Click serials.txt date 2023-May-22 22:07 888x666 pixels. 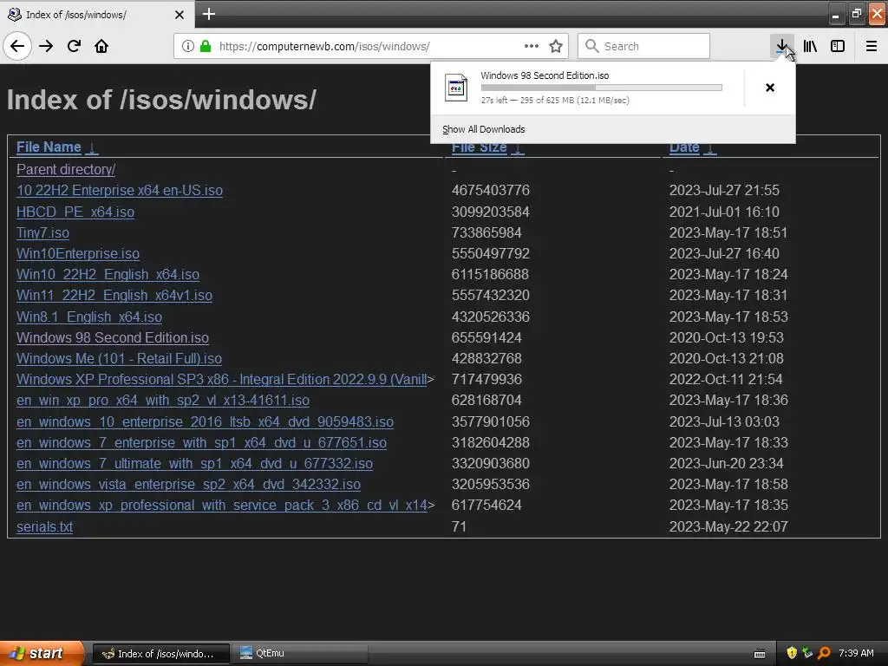click(x=728, y=526)
